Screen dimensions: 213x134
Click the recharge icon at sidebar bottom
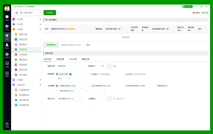7,124
